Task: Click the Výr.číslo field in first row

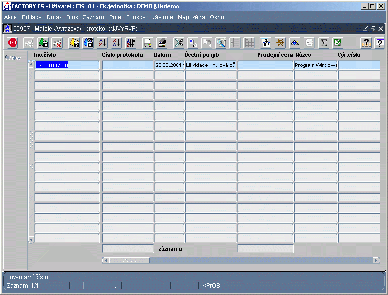Action: [359, 65]
